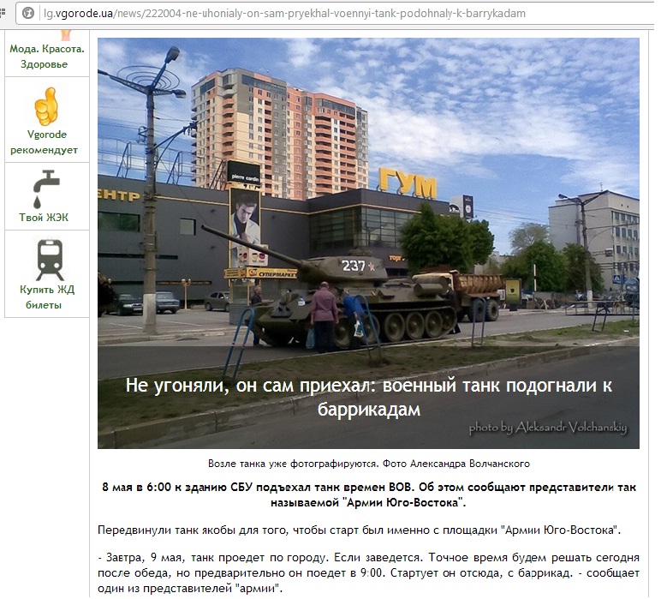Open the 'Купить ЖД билеты' link
Image resolution: width=661 pixels, height=599 pixels.
click(x=46, y=297)
